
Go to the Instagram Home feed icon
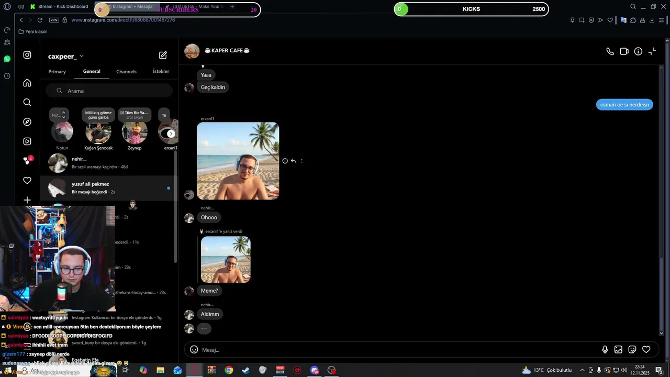pyautogui.click(x=27, y=83)
